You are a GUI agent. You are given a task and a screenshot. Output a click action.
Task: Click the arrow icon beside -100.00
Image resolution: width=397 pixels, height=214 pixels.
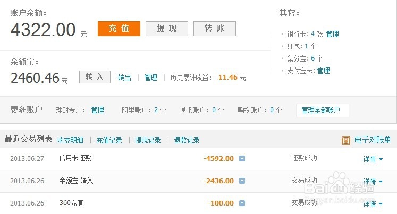242,203
